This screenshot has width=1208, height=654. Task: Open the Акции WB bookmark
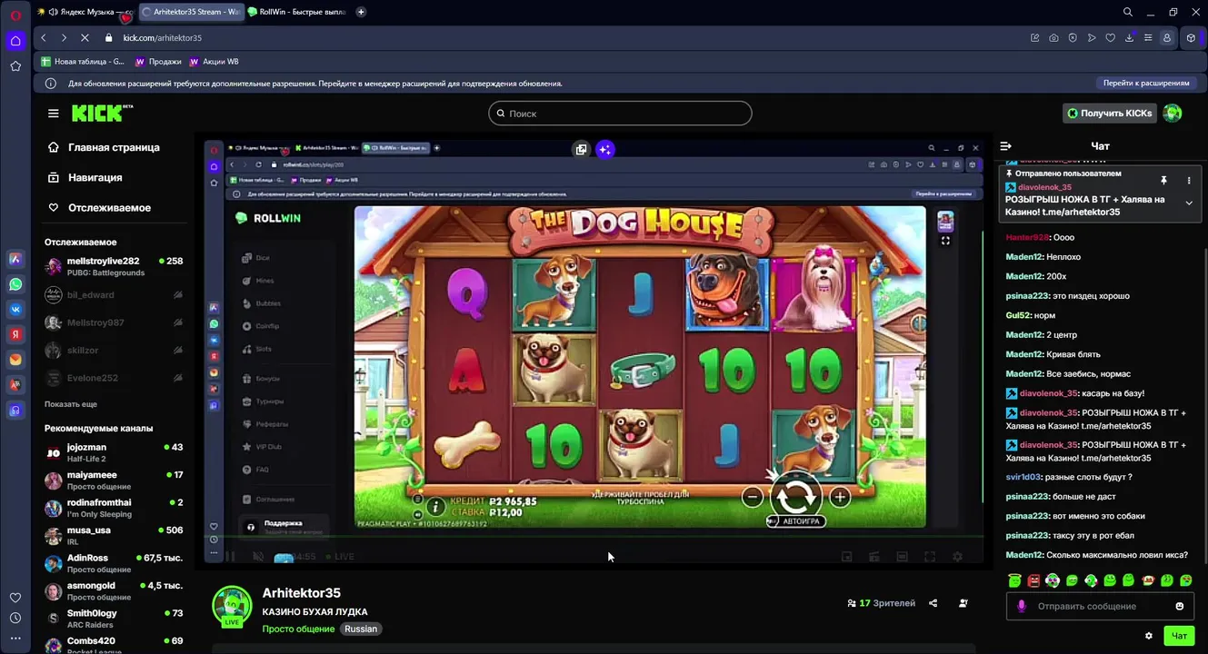(x=214, y=62)
